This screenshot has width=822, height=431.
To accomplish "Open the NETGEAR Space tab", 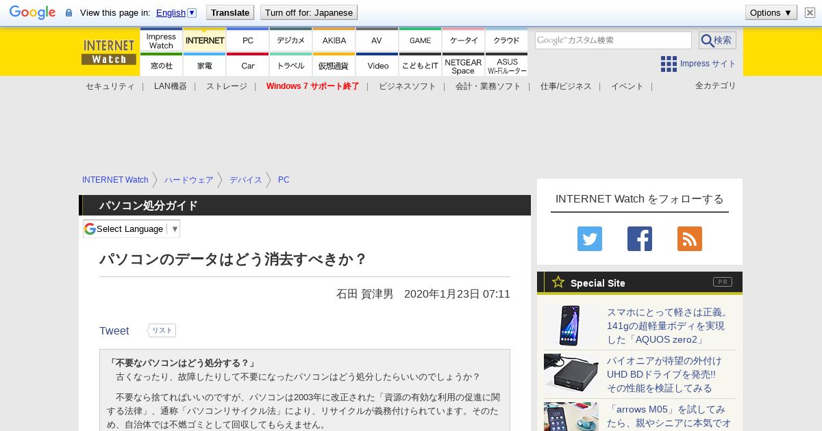I will click(x=464, y=65).
